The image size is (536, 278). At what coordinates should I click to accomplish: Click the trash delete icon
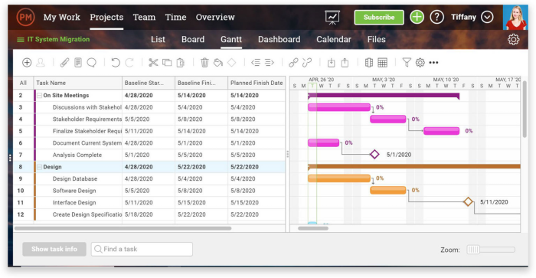pyautogui.click(x=204, y=63)
